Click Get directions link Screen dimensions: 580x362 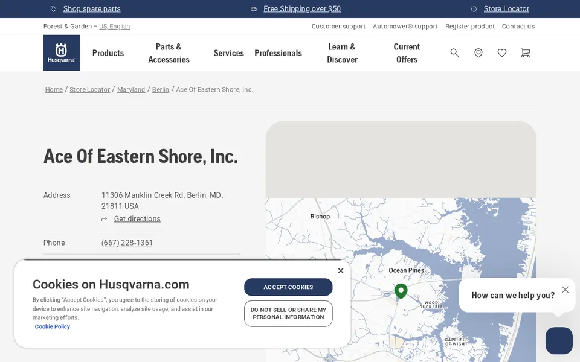click(137, 218)
